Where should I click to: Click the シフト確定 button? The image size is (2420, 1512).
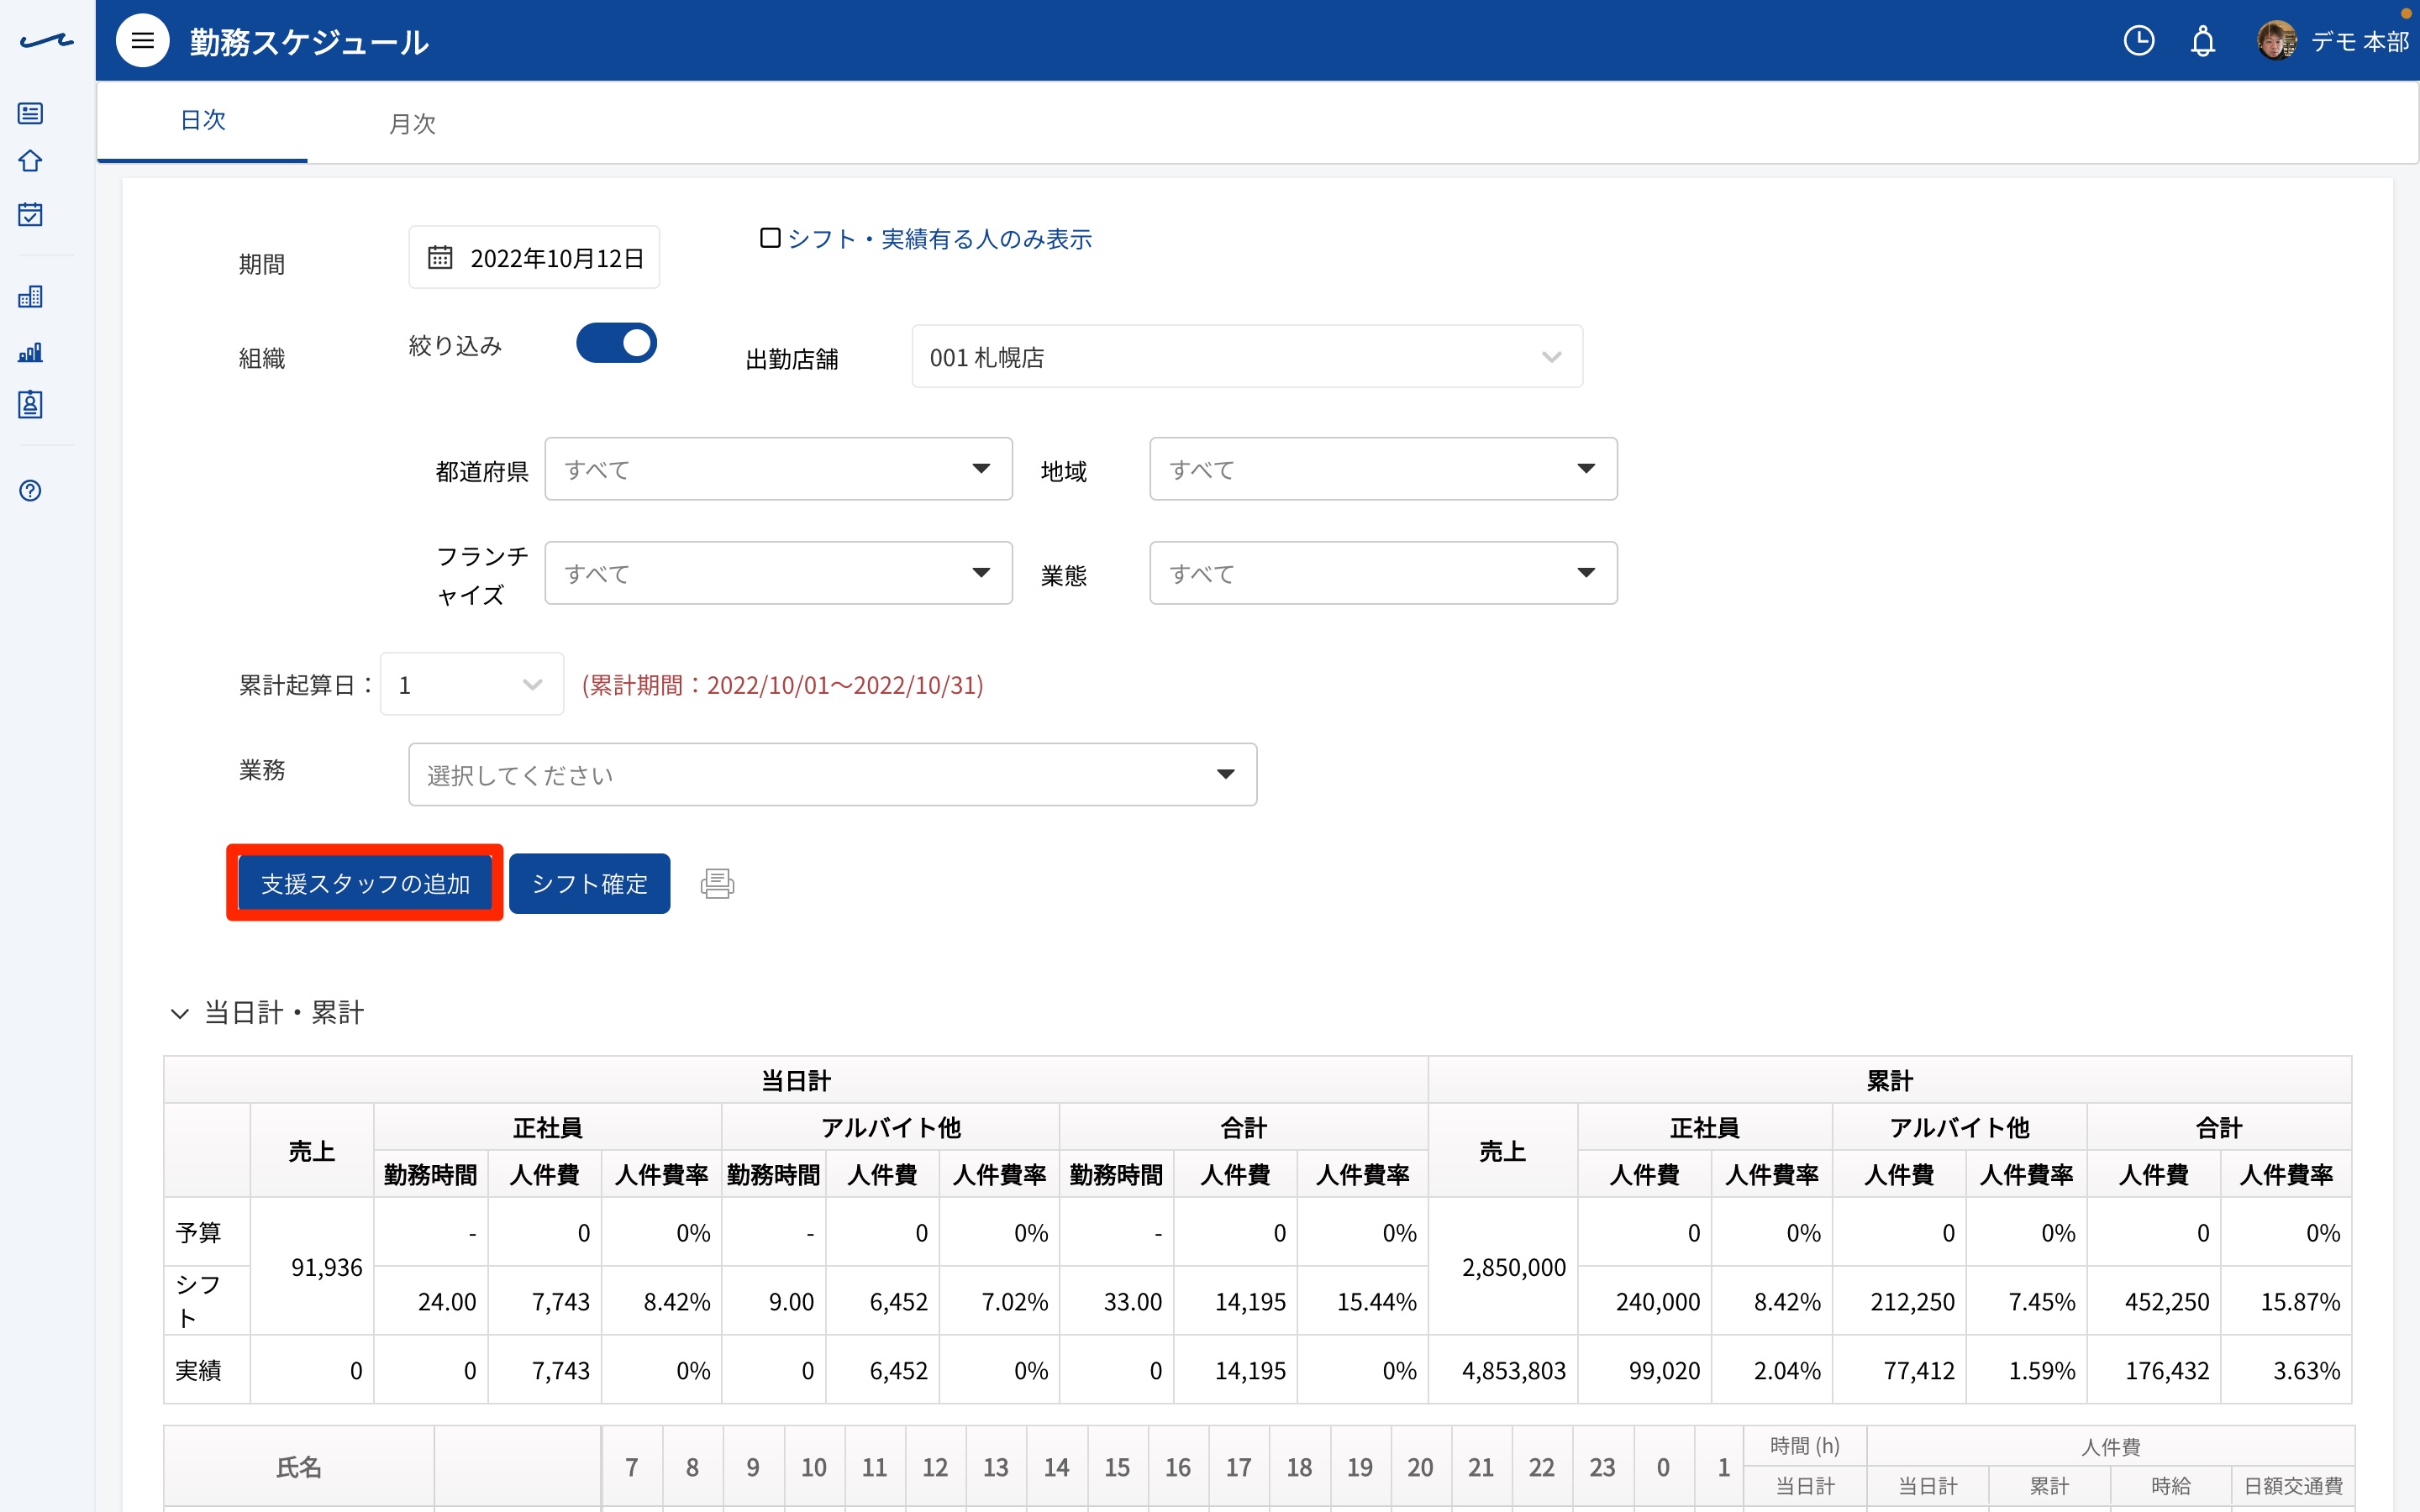coord(589,883)
